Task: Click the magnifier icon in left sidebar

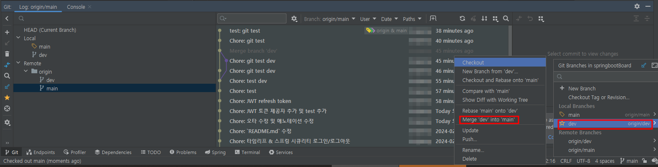Action: (7, 76)
